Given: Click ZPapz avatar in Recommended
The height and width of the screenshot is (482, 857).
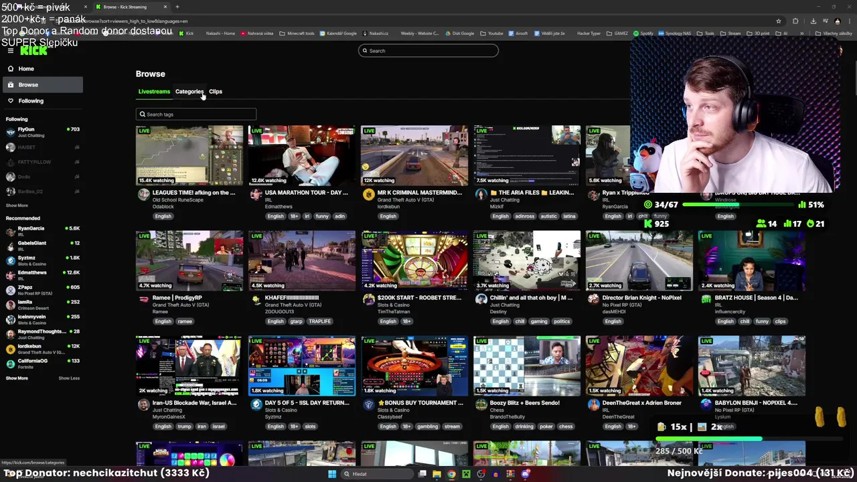Looking at the screenshot, I should click(10, 290).
